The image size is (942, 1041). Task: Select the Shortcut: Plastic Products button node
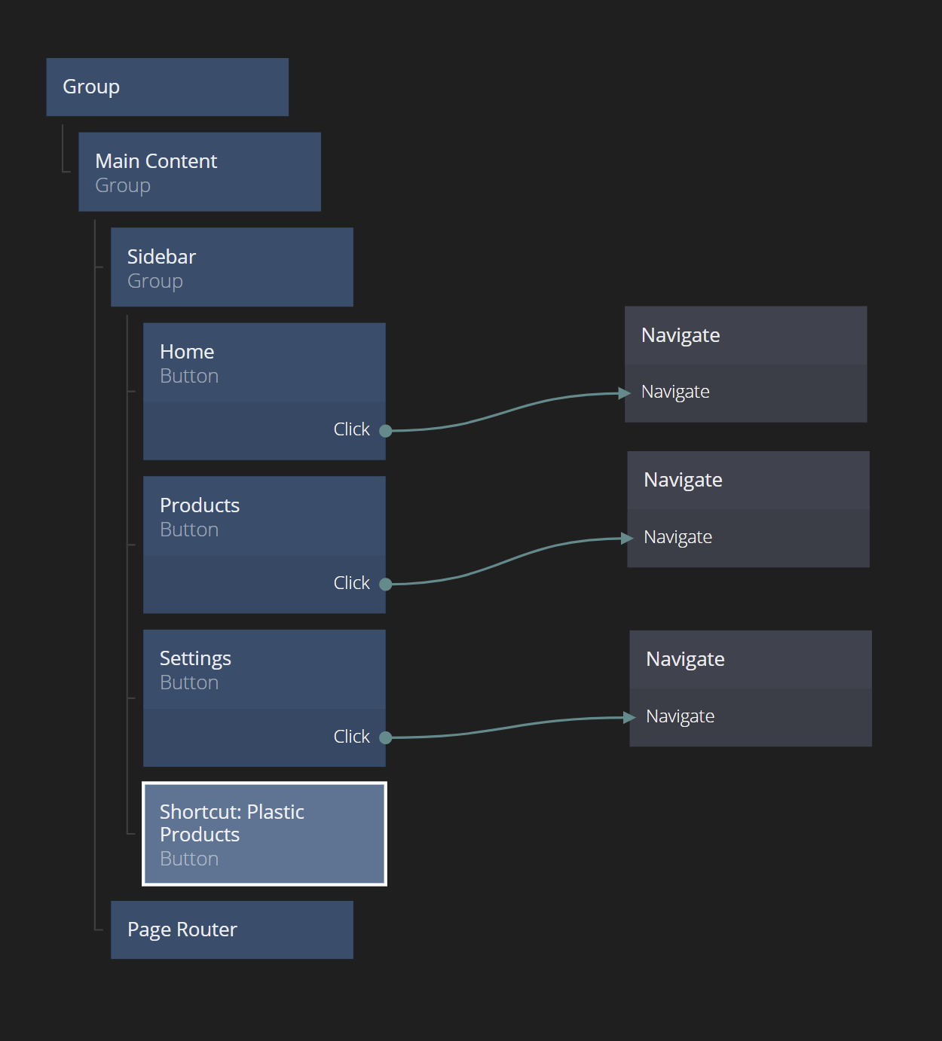point(264,834)
